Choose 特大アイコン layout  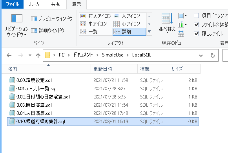[x=96, y=16]
